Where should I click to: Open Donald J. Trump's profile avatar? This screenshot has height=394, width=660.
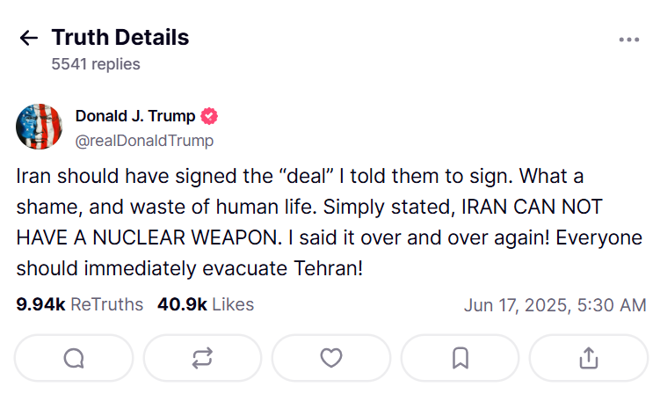[x=40, y=128]
